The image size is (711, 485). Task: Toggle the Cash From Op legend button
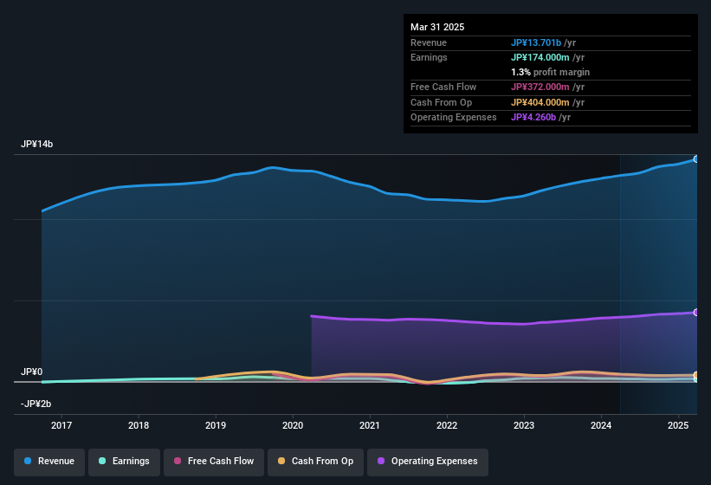coord(315,462)
